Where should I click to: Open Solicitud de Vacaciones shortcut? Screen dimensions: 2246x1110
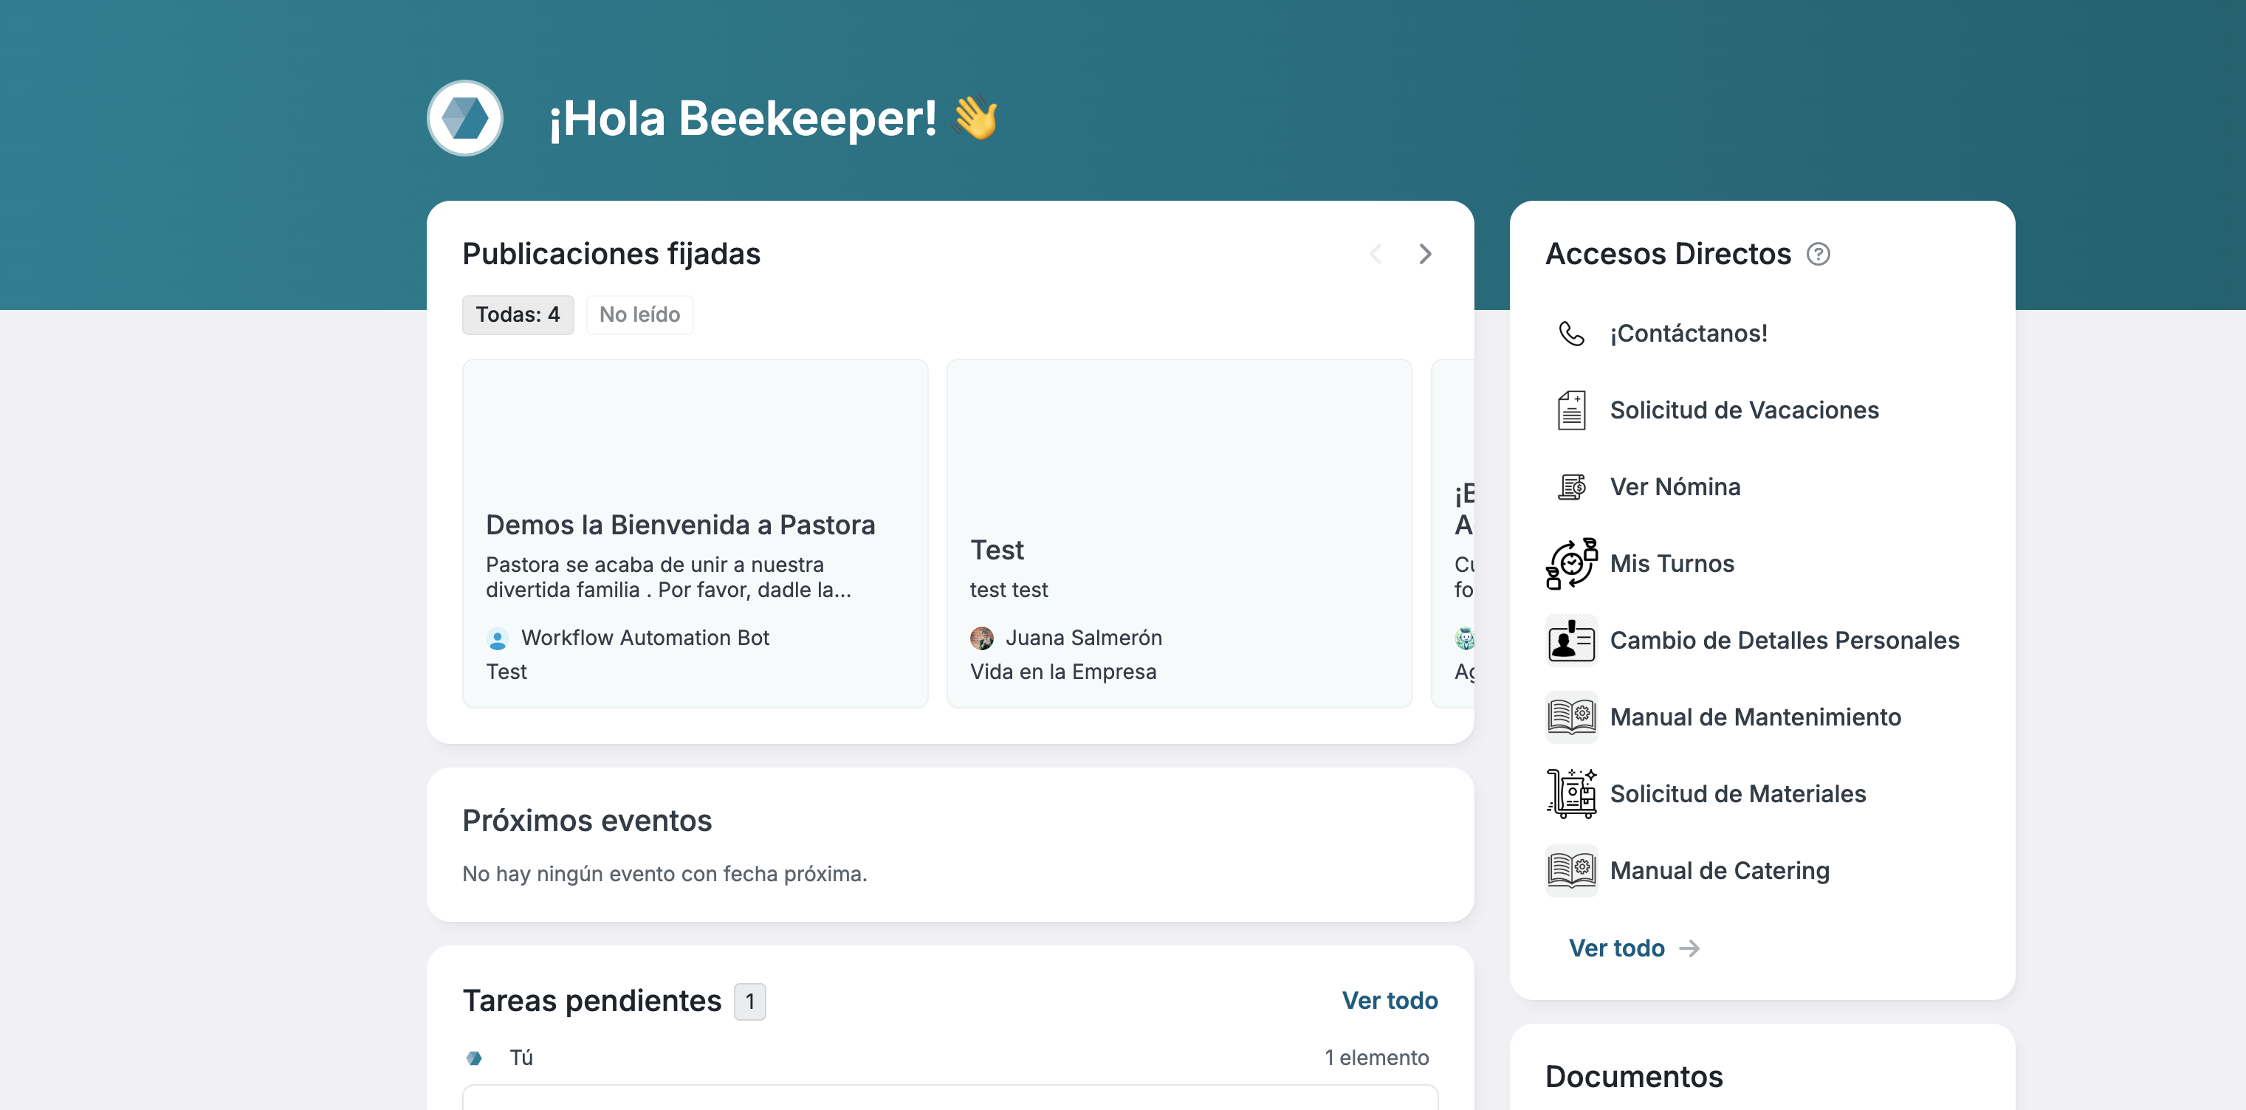1745,410
